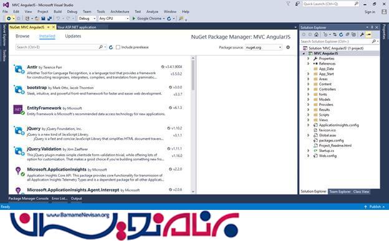Click the Solution Explorer refresh icon
The image size is (389, 241).
coord(341,34)
